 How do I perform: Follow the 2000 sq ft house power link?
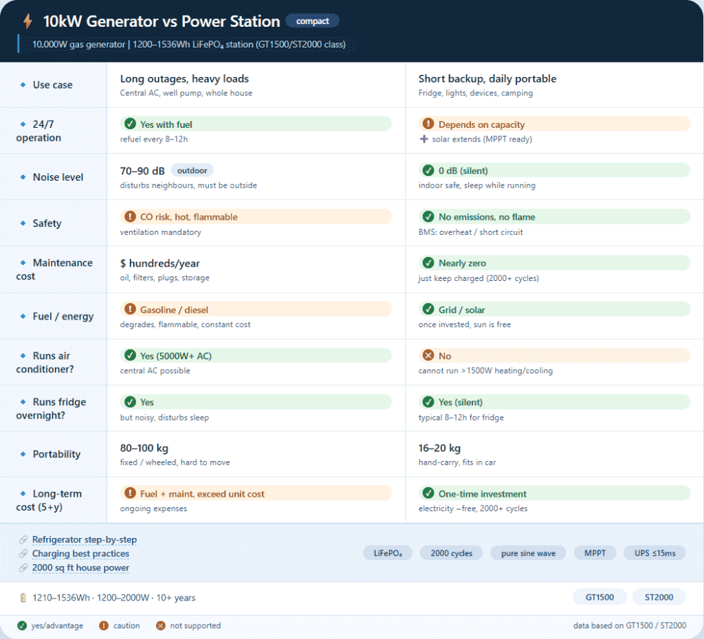point(80,568)
